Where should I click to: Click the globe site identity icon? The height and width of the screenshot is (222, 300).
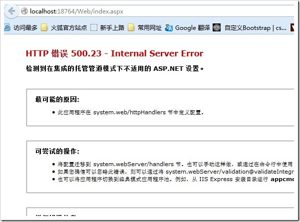24,11
